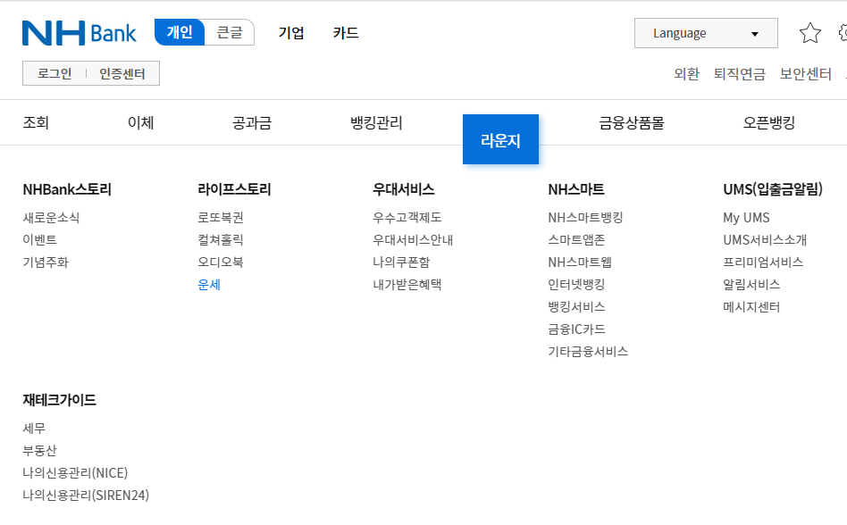847x525 pixels.
Task: Open 나의신용관리(SIREN24) link
Action: (86, 496)
